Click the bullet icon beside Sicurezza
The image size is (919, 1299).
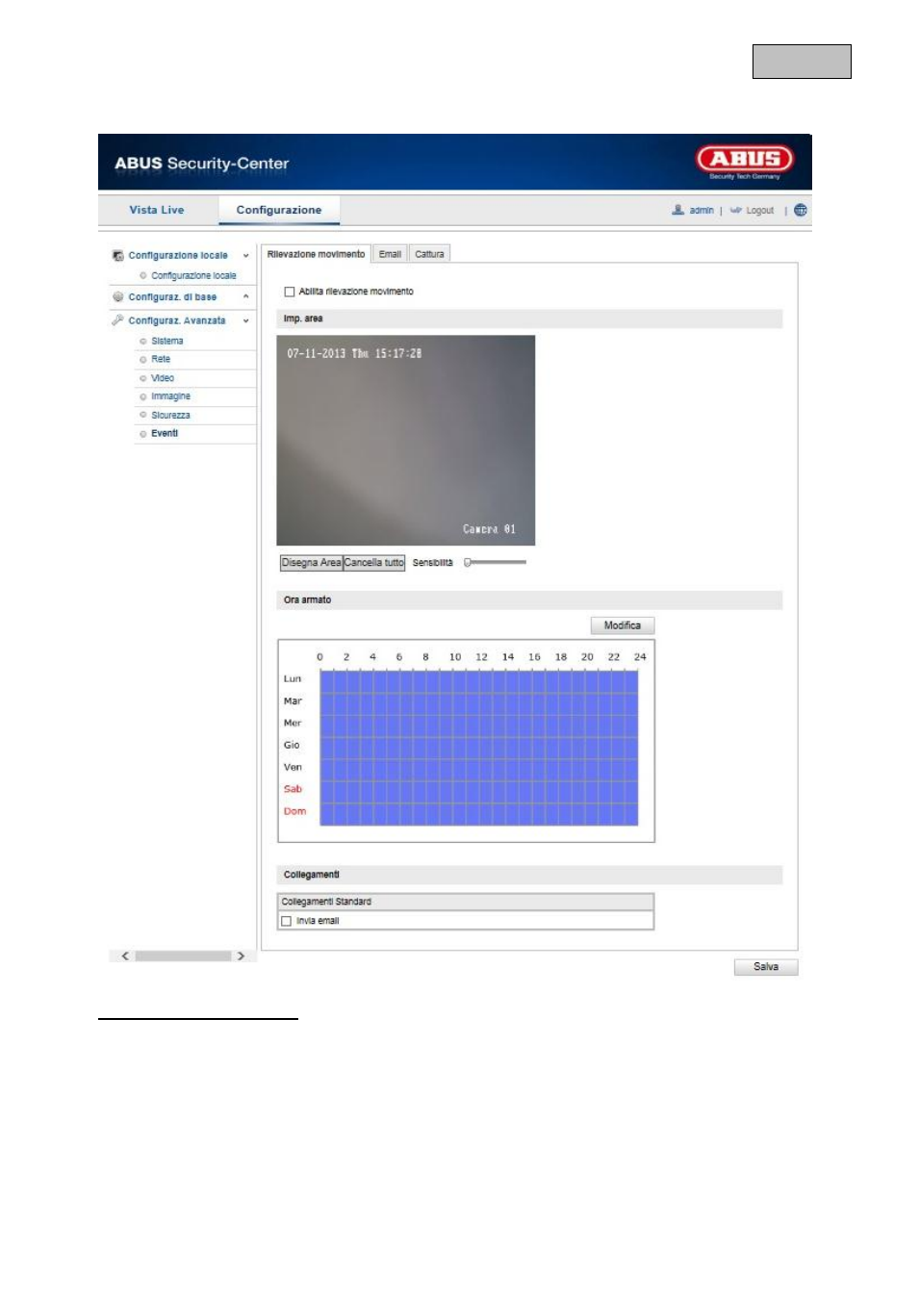coord(143,416)
